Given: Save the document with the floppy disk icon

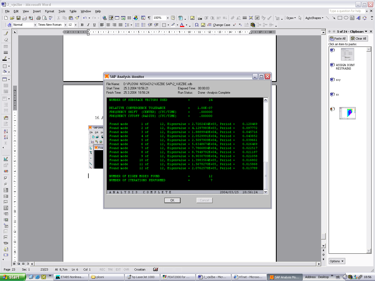Looking at the screenshot, I should (x=18, y=18).
